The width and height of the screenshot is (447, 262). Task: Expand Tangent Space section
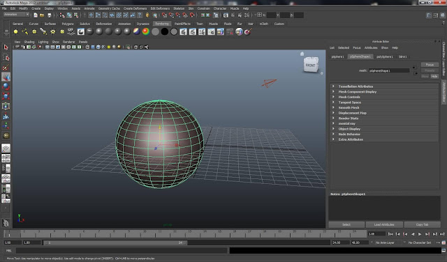[x=385, y=102]
